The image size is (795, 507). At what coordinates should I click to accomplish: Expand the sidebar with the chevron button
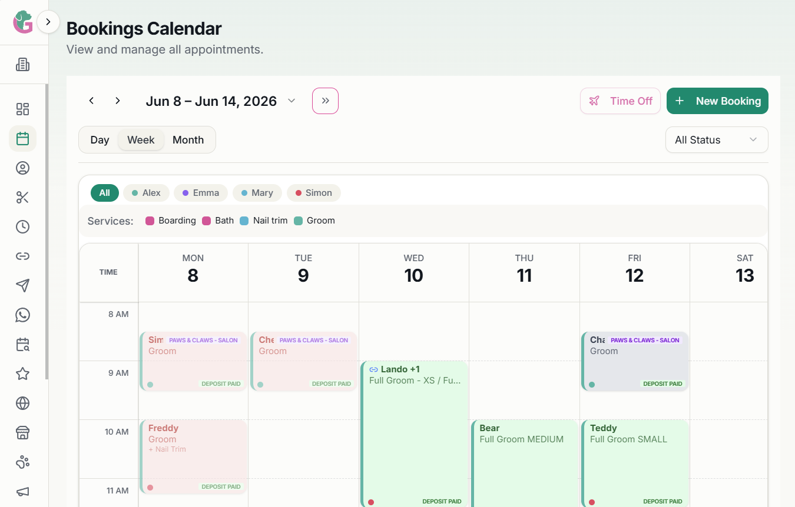coord(48,22)
